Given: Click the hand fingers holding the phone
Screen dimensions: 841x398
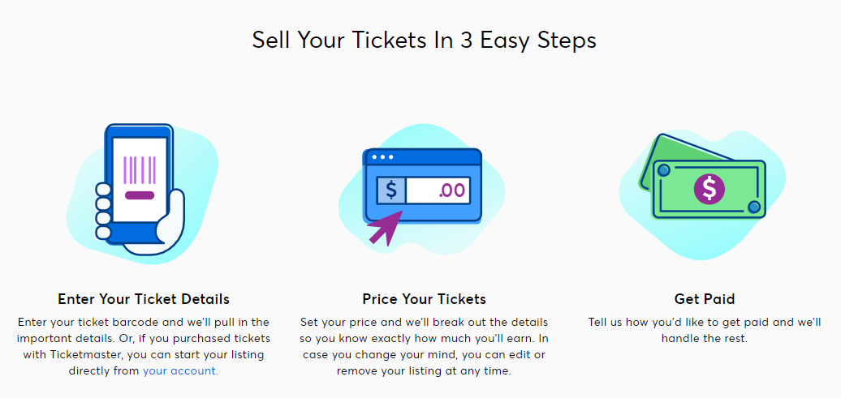Looking at the screenshot, I should [x=103, y=211].
